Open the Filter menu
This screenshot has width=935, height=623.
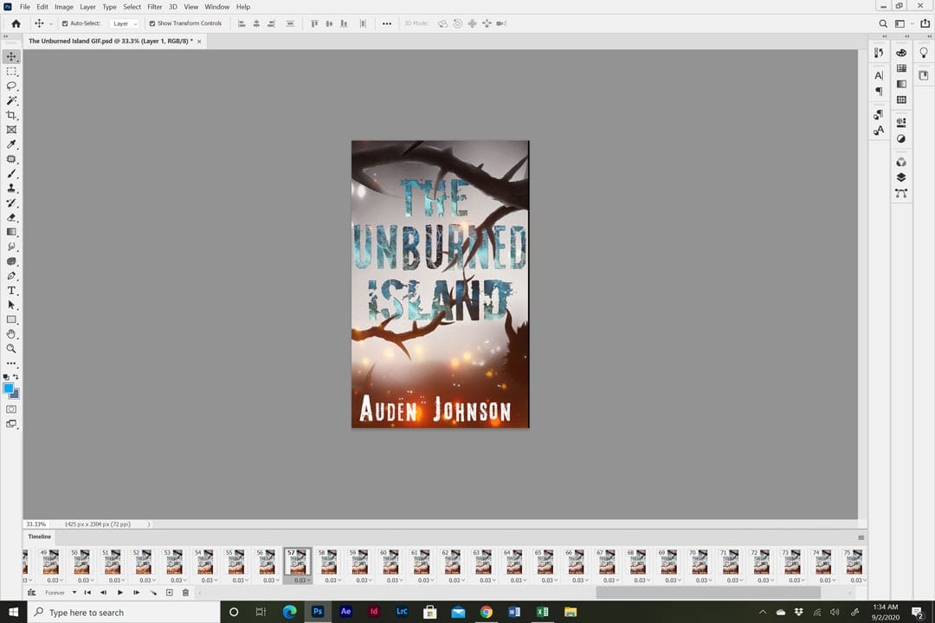(154, 7)
